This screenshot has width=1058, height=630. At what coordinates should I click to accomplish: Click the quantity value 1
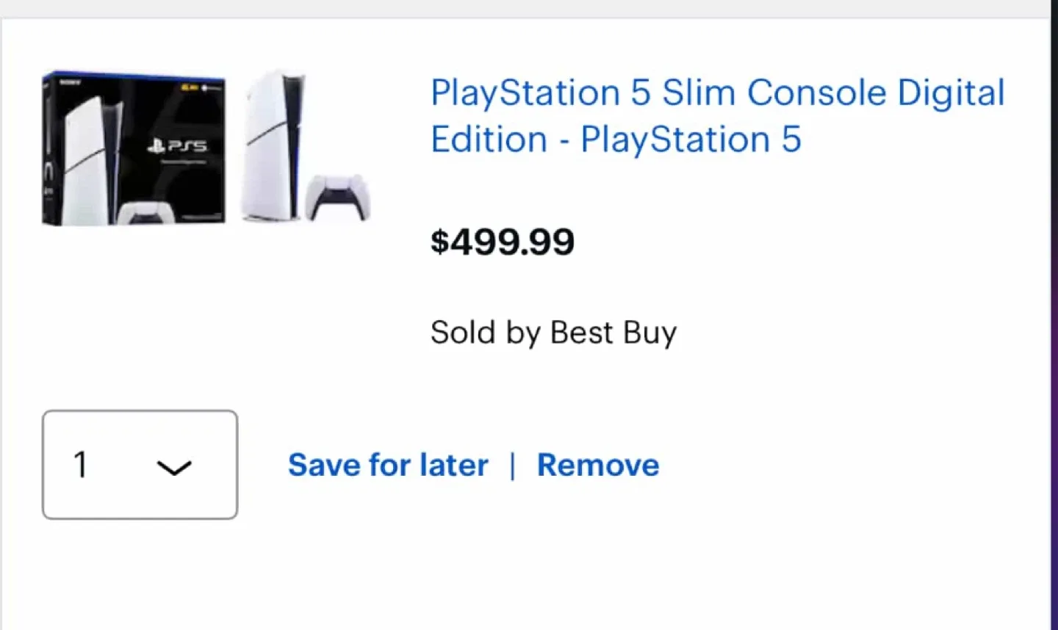[81, 465]
